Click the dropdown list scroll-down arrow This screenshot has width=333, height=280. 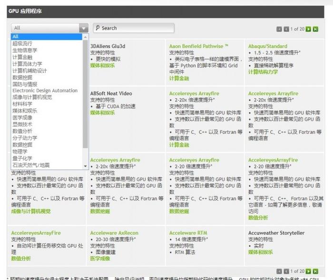(x=85, y=166)
